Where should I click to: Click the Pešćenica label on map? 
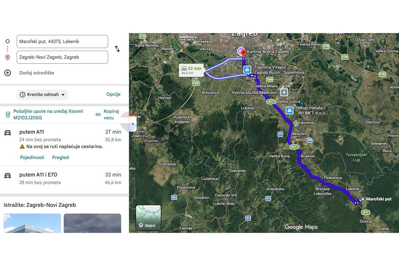pos(333,178)
